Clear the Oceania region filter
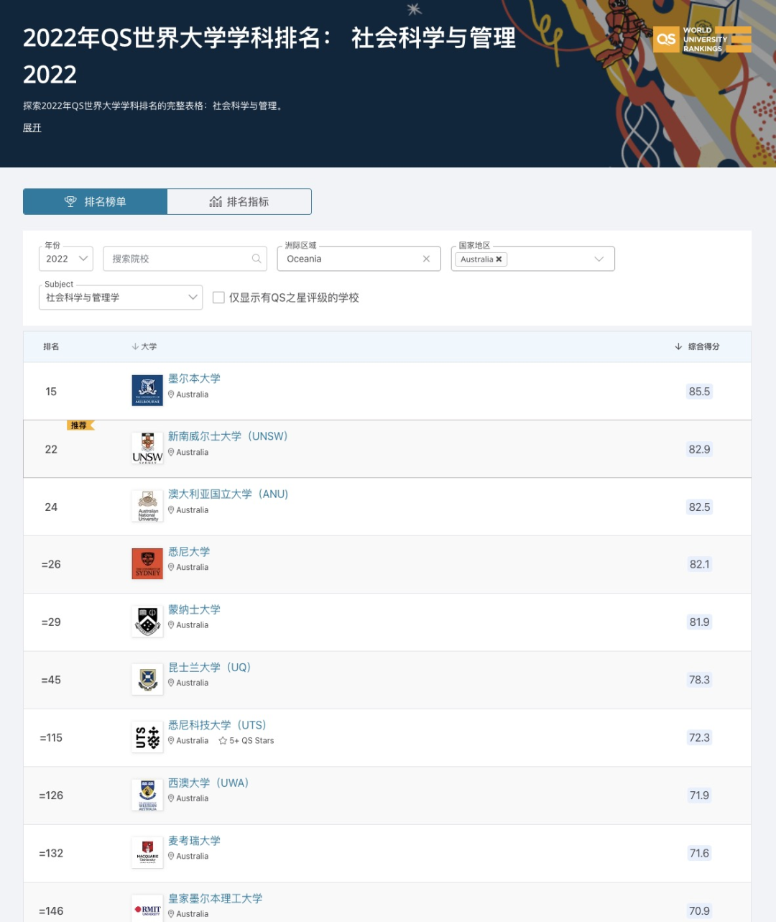Viewport: 776px width, 922px height. click(426, 259)
